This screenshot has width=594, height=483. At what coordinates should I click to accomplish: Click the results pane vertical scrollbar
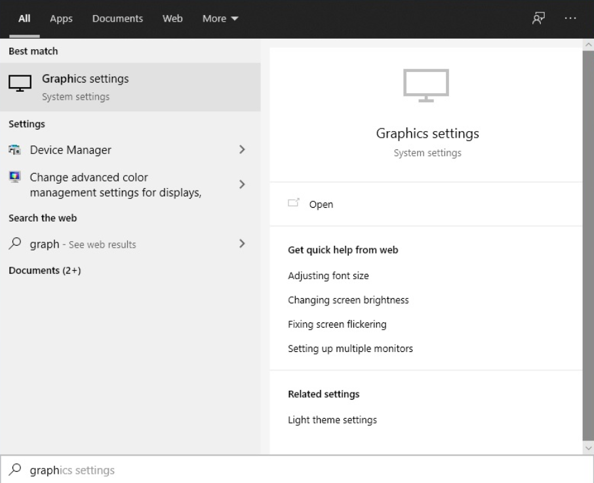pos(588,242)
